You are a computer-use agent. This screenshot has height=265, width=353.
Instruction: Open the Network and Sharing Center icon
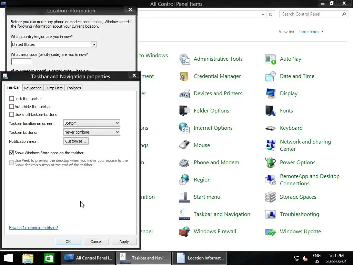[x=270, y=145]
